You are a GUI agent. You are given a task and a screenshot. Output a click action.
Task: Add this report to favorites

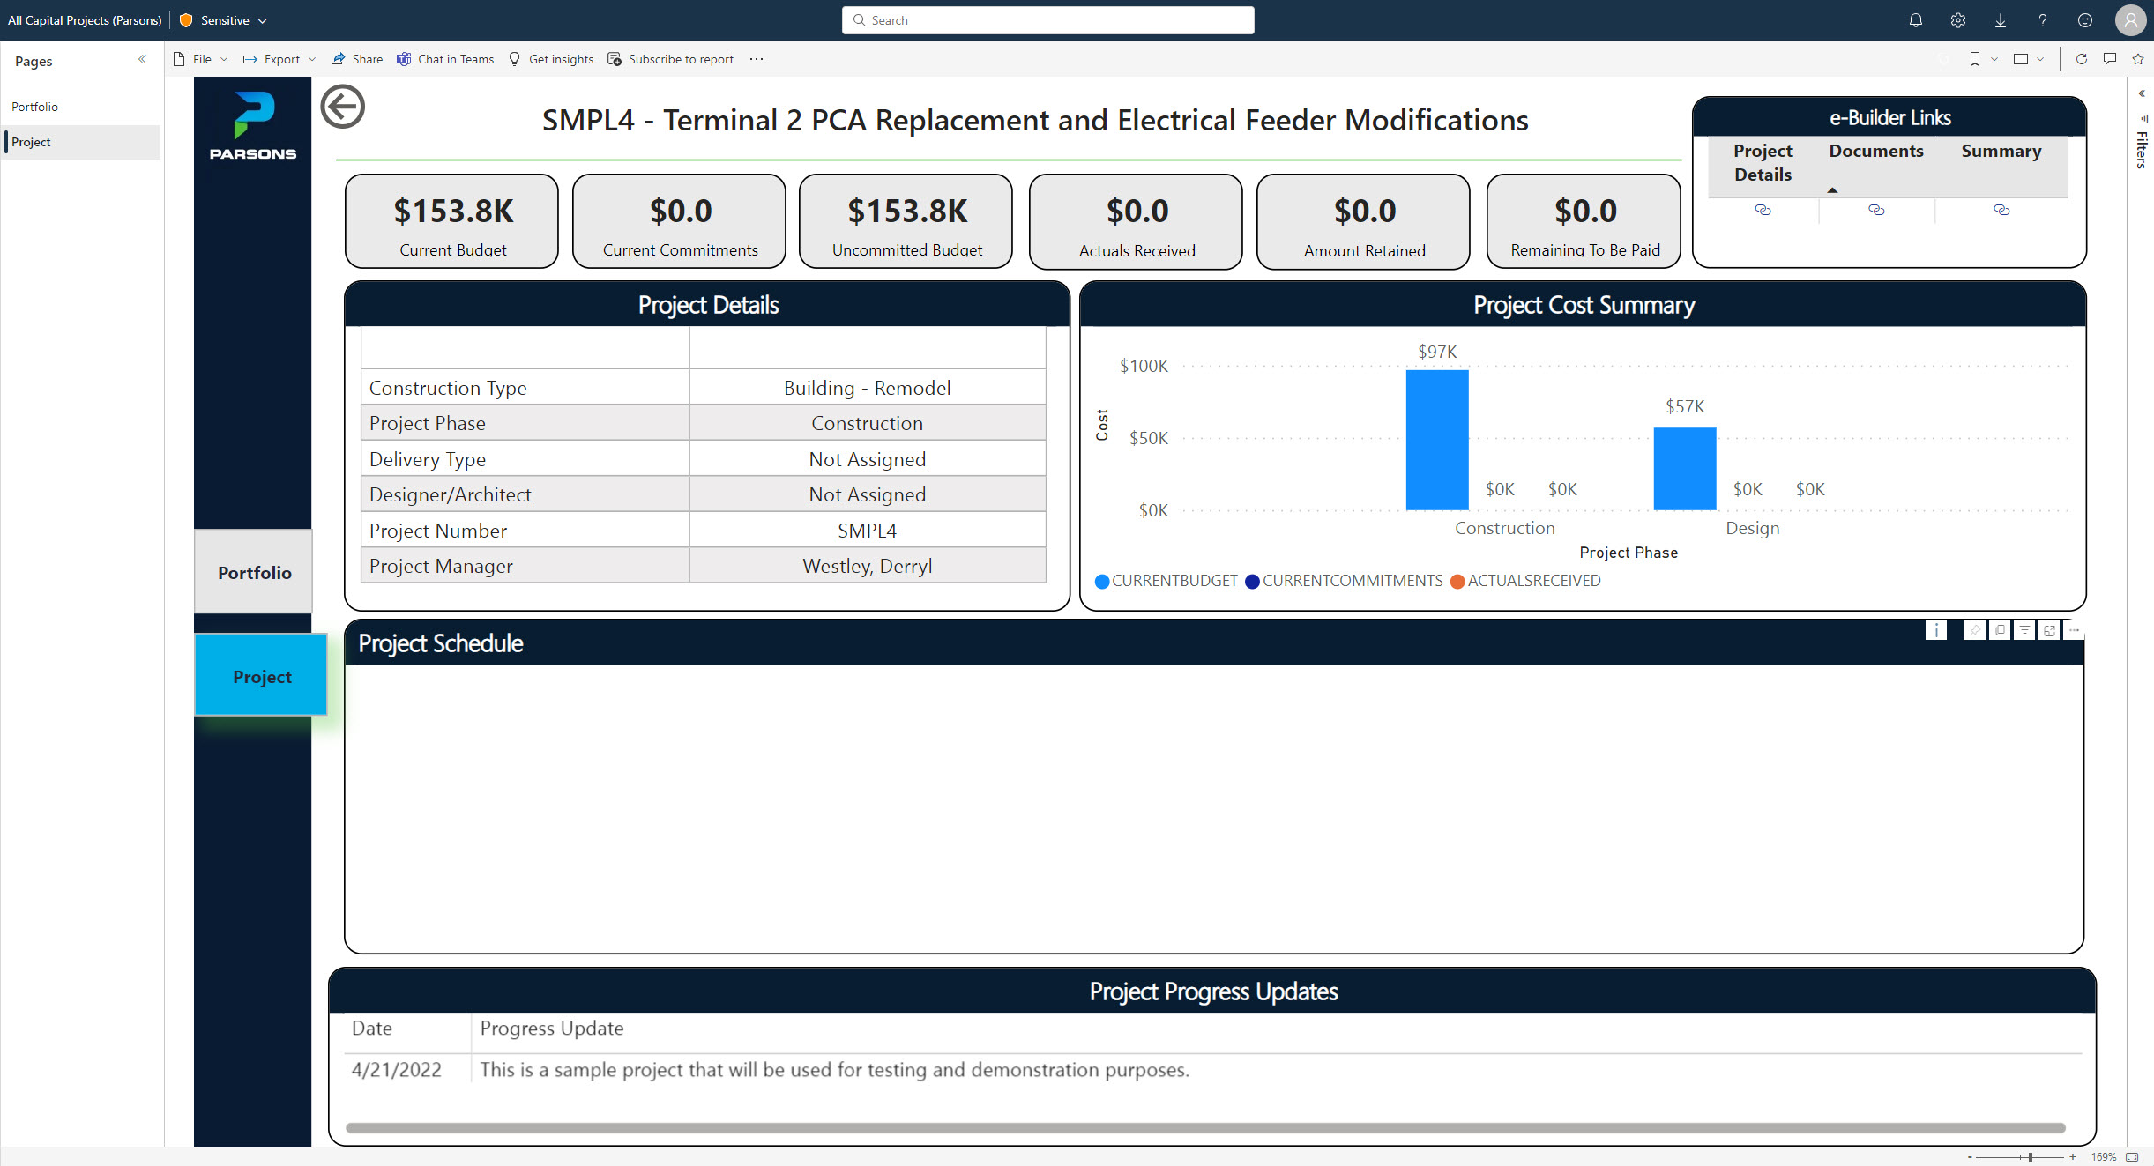[2137, 59]
